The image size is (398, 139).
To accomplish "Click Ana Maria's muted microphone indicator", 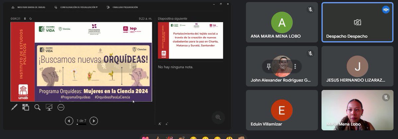I will 310,10.
